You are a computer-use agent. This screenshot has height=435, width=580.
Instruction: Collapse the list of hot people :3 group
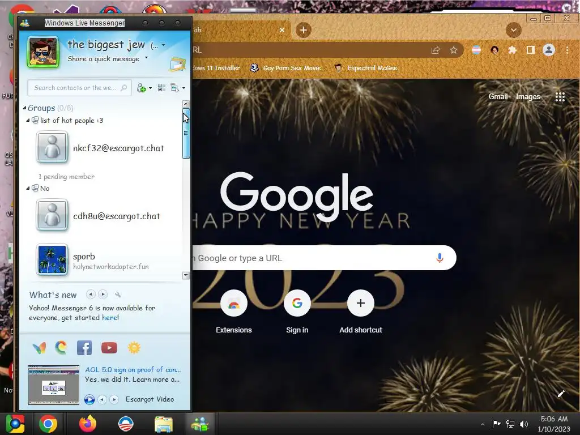pos(28,120)
